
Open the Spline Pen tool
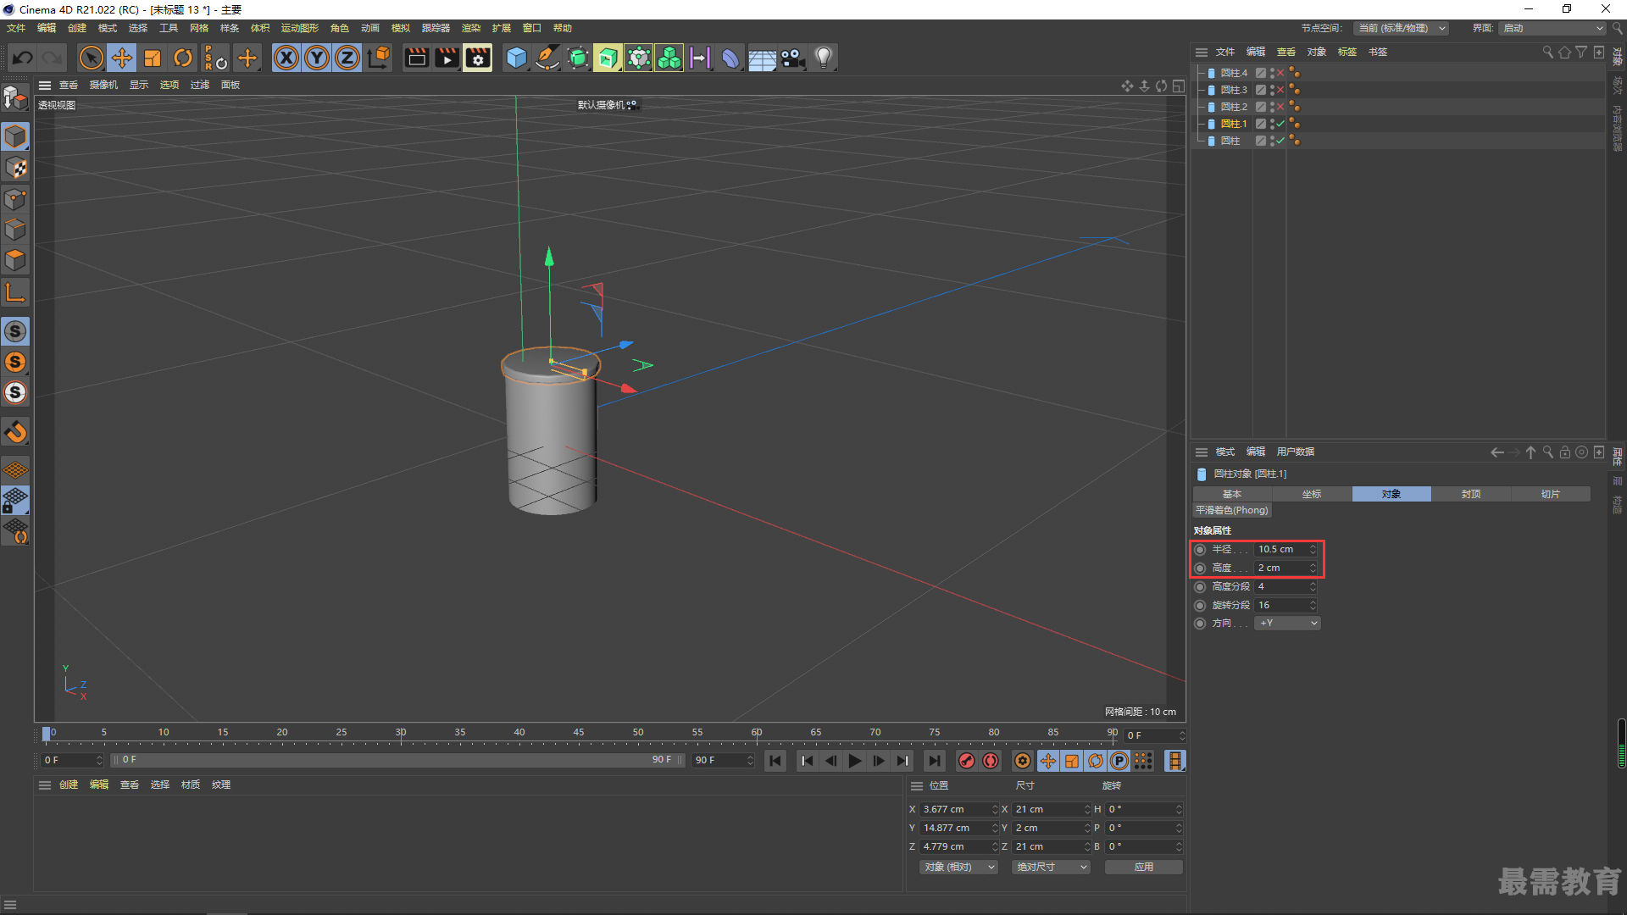547,58
